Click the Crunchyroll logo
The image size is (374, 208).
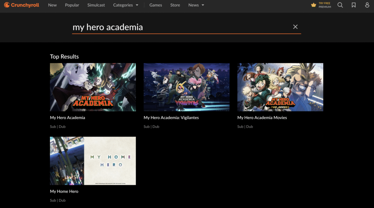pyautogui.click(x=22, y=5)
